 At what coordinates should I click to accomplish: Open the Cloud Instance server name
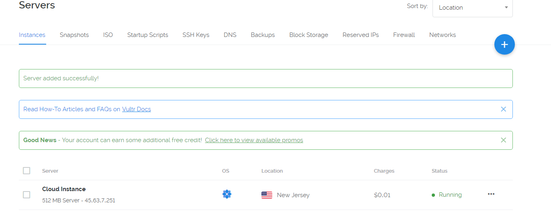coord(64,189)
